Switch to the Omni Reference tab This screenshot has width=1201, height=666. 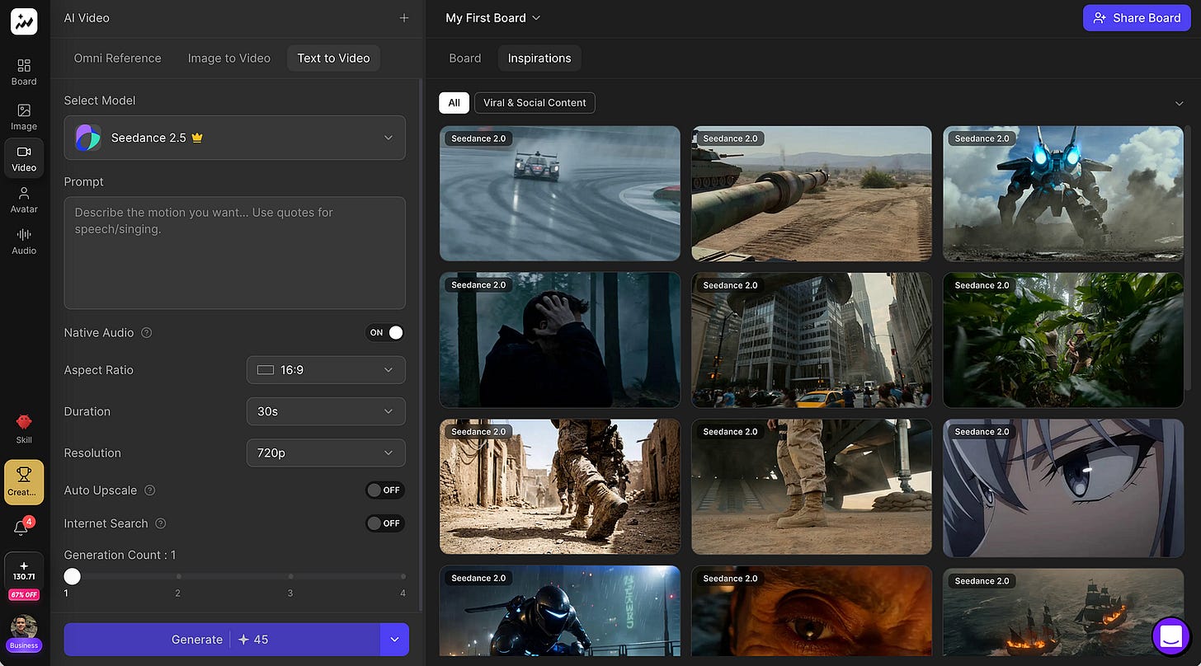pyautogui.click(x=118, y=58)
